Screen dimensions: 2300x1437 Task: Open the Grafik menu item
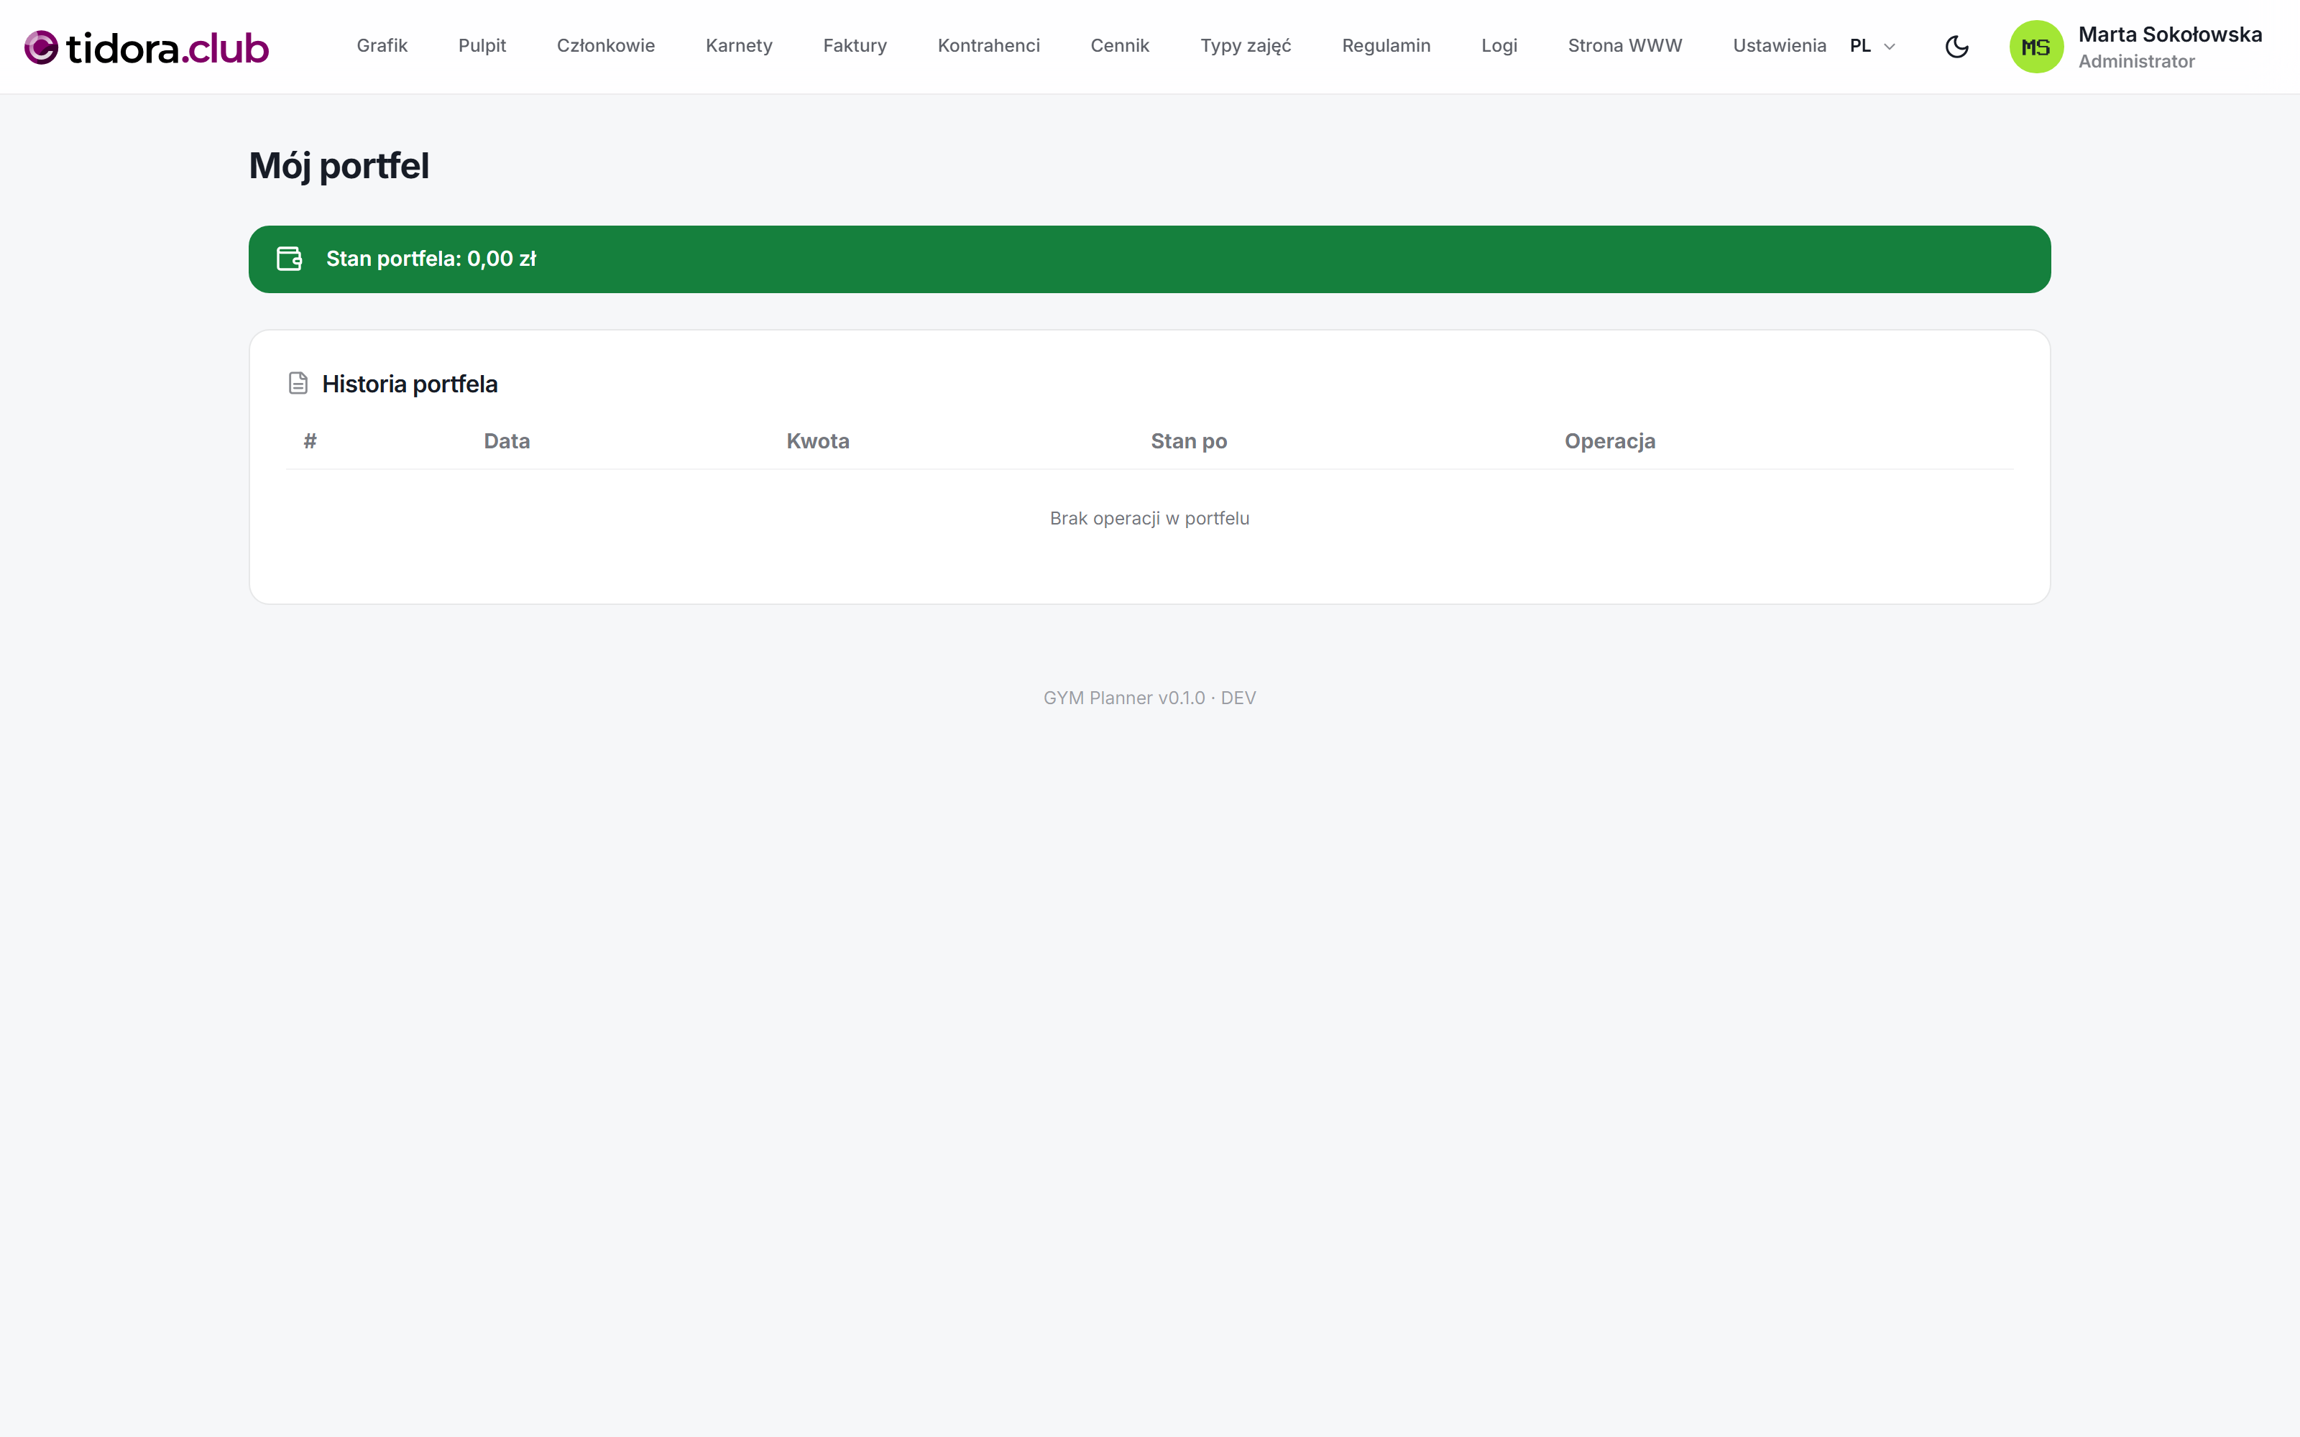(382, 45)
